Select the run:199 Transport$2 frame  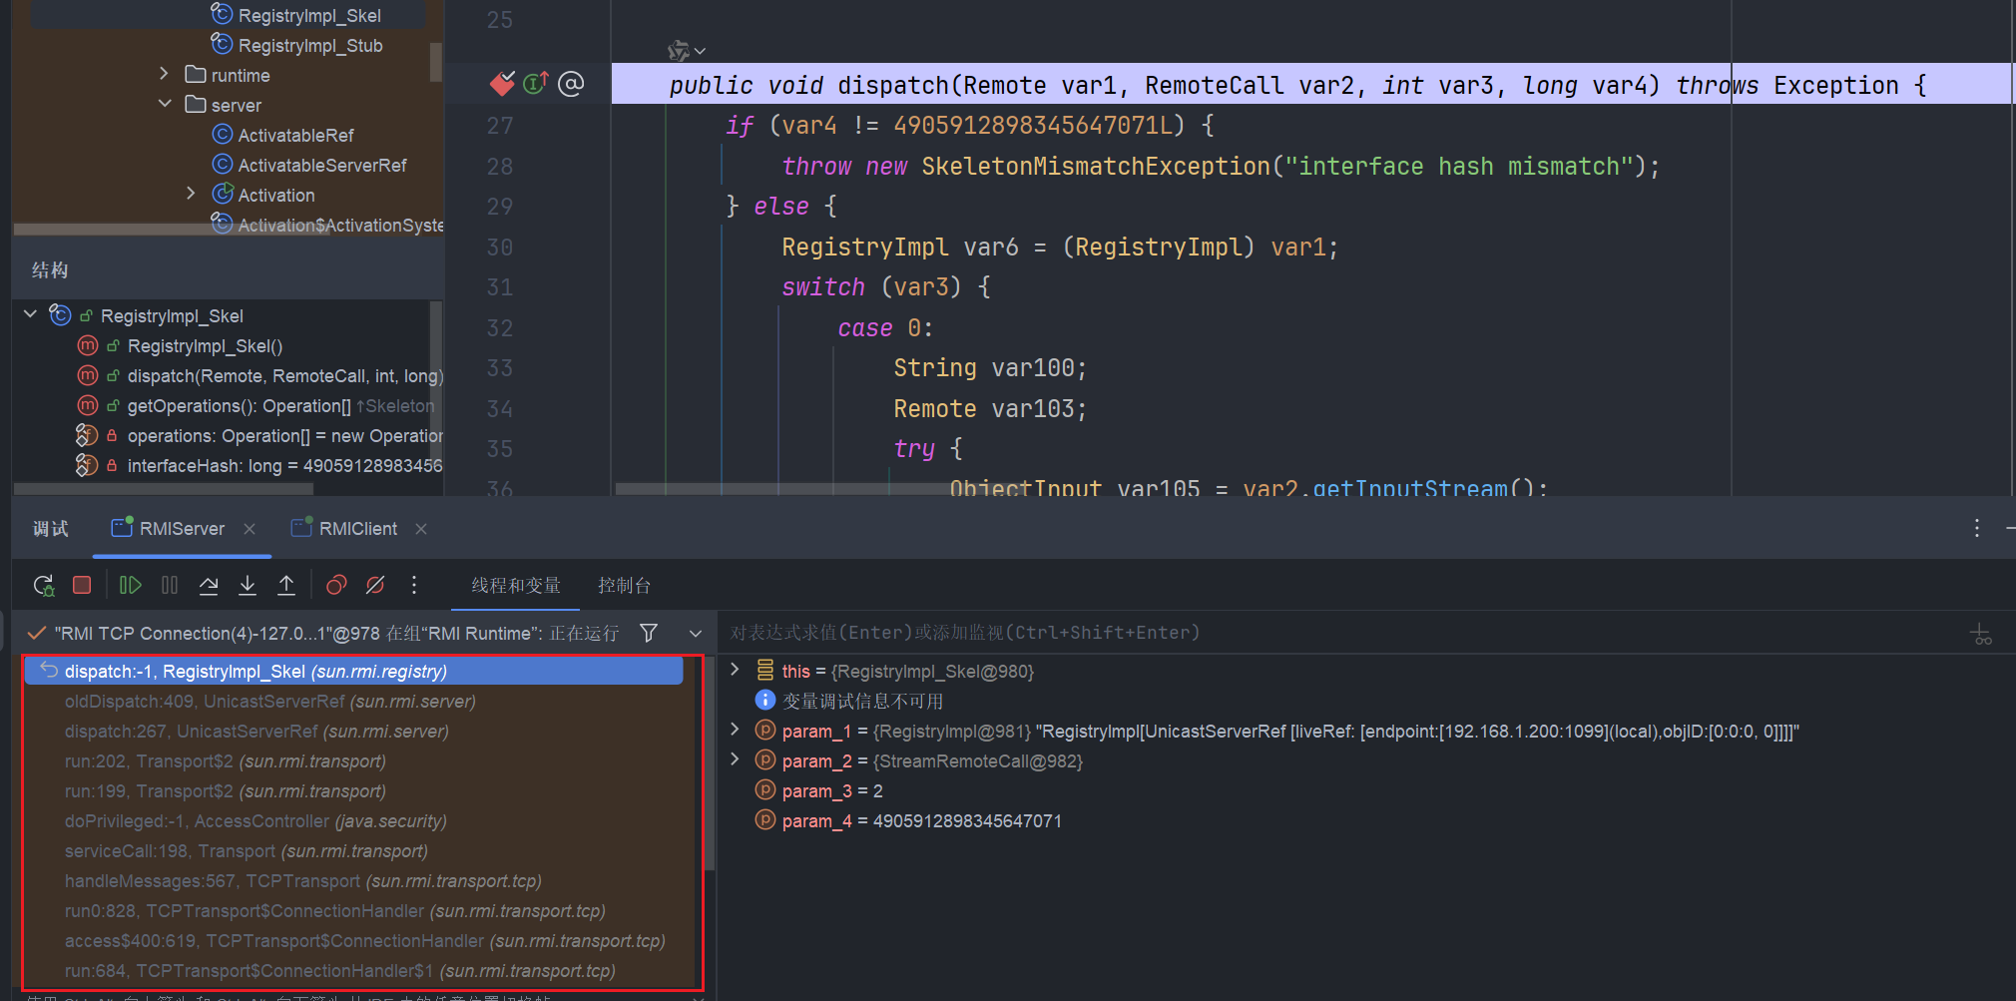coord(225,791)
